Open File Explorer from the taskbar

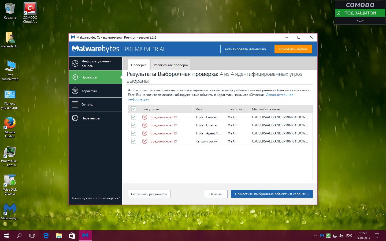[x=59, y=236]
